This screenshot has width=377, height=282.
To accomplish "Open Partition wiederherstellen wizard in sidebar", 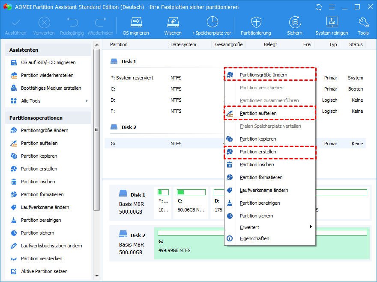I will (x=48, y=75).
